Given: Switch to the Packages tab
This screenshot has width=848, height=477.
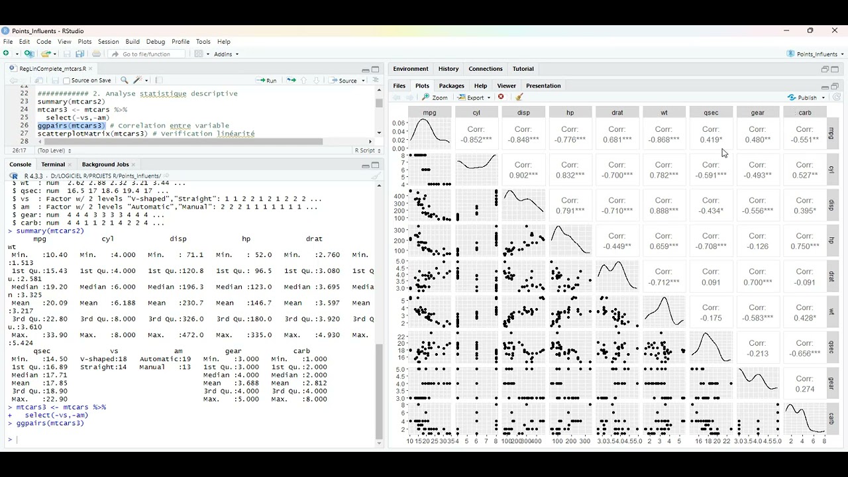Looking at the screenshot, I should pyautogui.click(x=451, y=85).
